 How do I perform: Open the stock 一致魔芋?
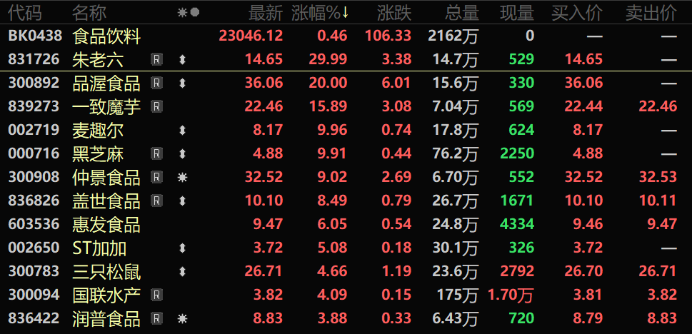[x=346, y=106]
